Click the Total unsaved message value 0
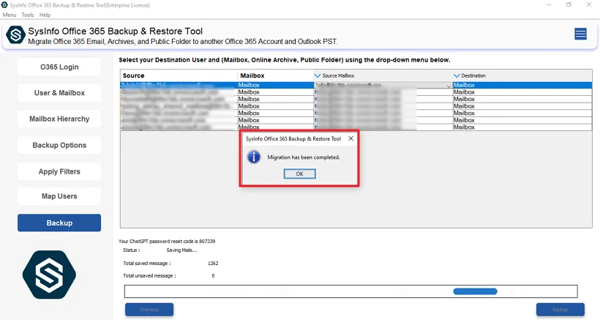 213,275
